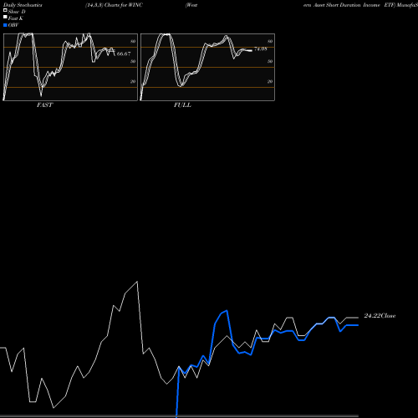Click the '(14,3,3) Charts for WINC' title
The image size is (418, 418).
click(x=114, y=5)
